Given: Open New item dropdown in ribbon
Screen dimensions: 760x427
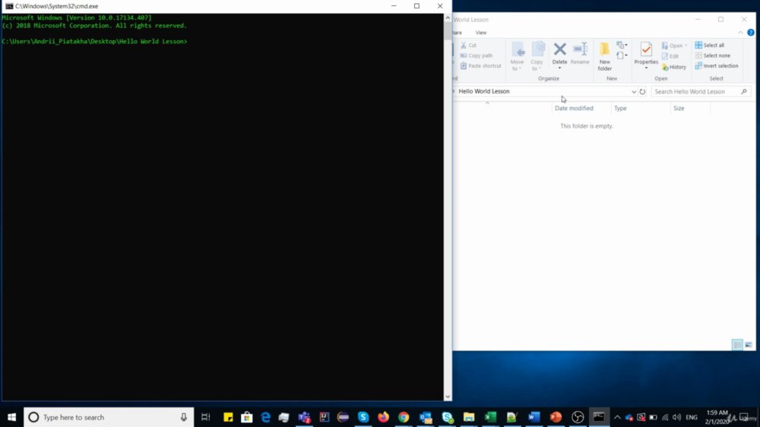Looking at the screenshot, I should click(622, 45).
